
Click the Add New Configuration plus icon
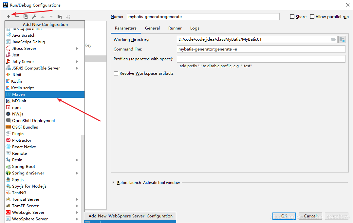point(9,17)
